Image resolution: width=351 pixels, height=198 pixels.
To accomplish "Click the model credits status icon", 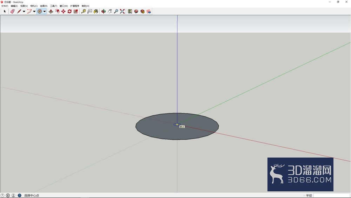I will (x=8, y=195).
